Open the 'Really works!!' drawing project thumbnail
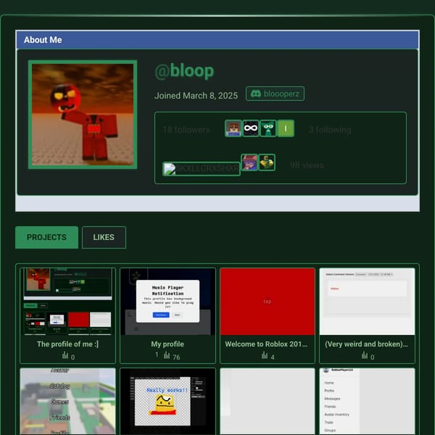The height and width of the screenshot is (435, 435). (167, 402)
